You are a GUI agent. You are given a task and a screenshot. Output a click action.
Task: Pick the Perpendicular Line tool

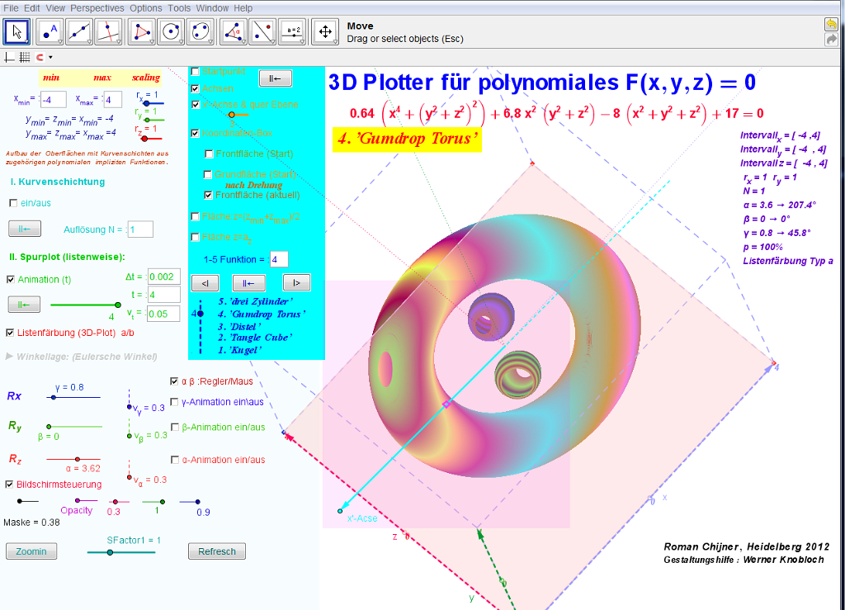pyautogui.click(x=109, y=31)
